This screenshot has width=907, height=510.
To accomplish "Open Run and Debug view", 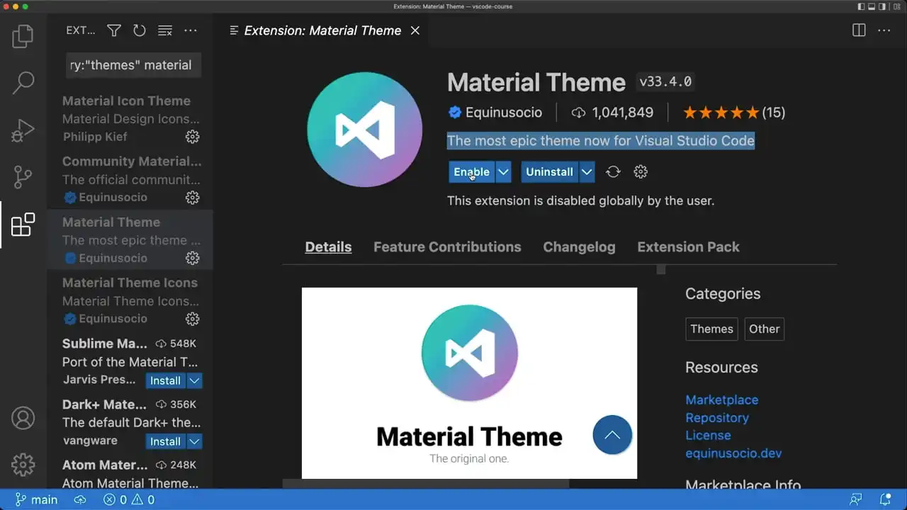I will tap(23, 130).
